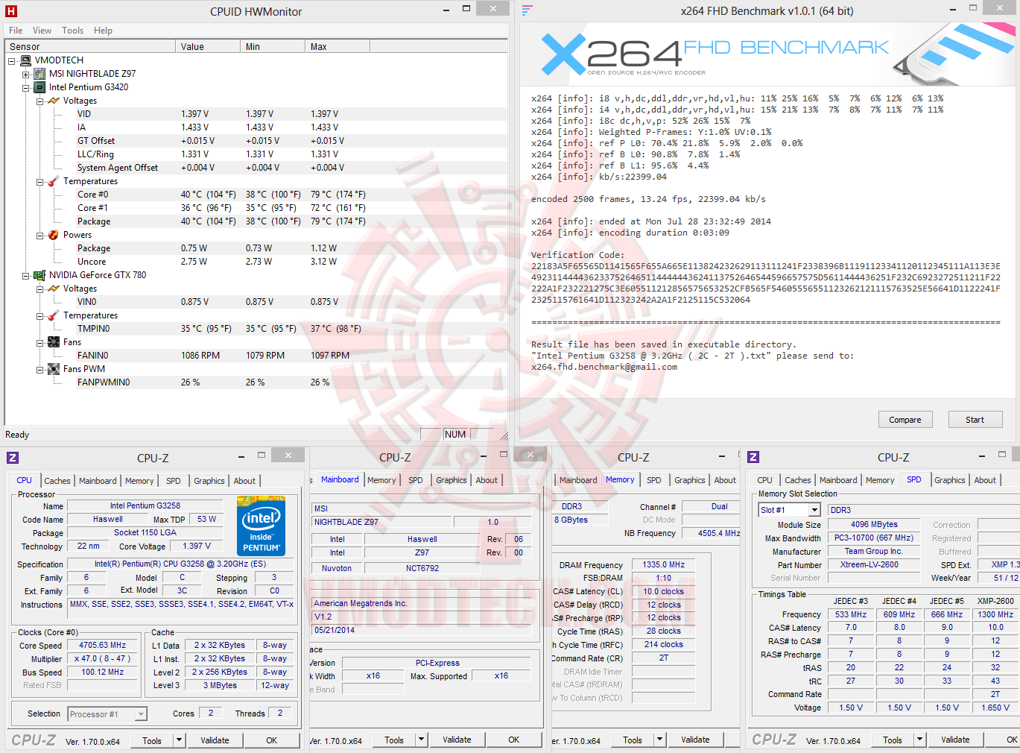The image size is (1020, 753).
Task: Open the Tools dropdown arrow in the CPU-Z Mainboard window
Action: (422, 740)
